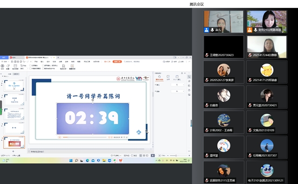Click the video progress bar under the timer

85,137
